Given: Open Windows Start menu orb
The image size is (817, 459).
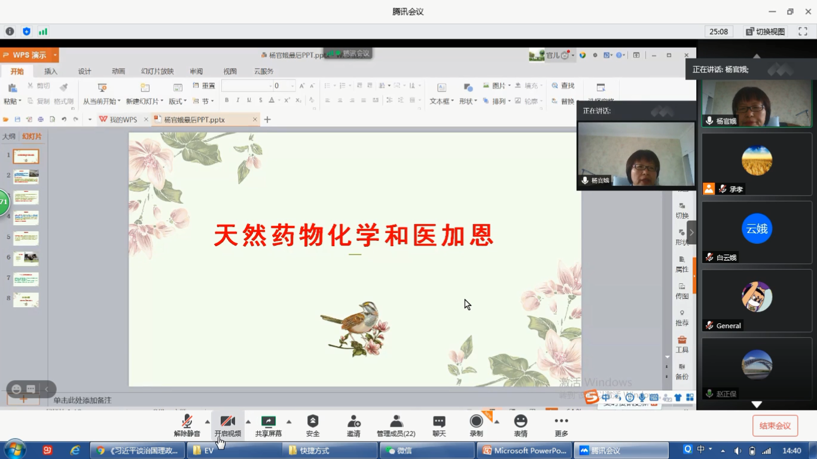Looking at the screenshot, I should click(14, 449).
